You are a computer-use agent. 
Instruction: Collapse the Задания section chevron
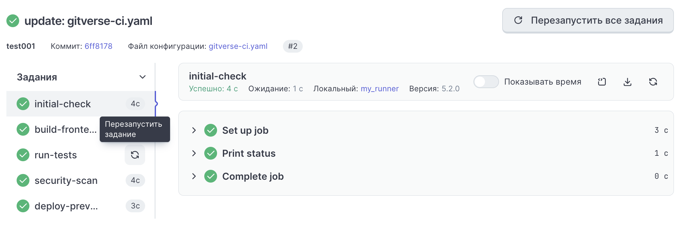[x=143, y=77]
